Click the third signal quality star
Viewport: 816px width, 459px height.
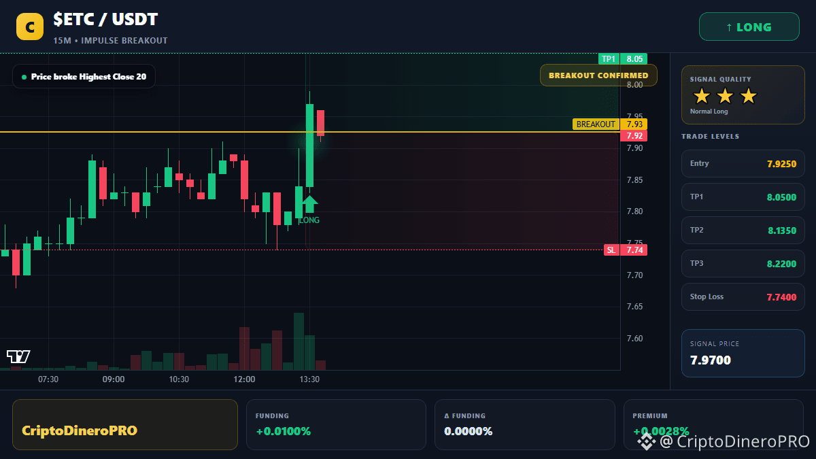[748, 96]
